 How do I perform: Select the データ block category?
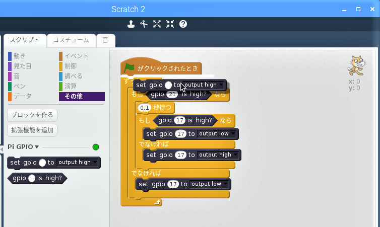pos(20,96)
